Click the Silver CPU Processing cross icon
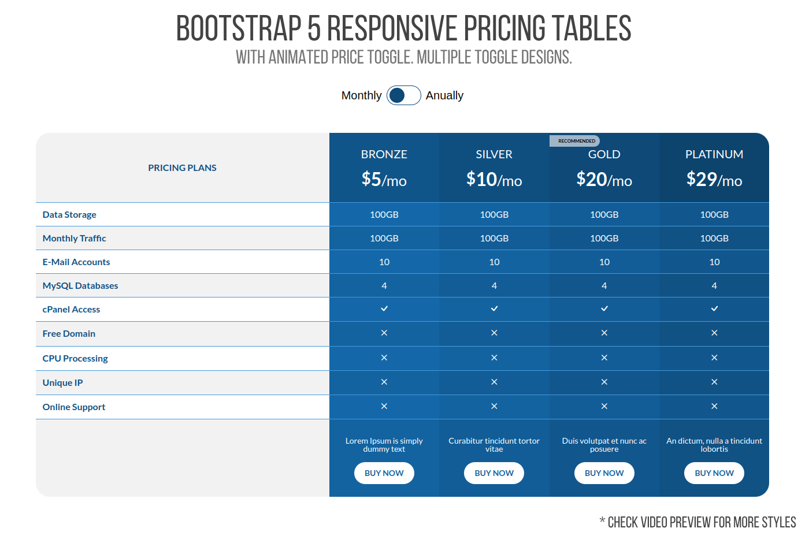Viewport: 809px width, 543px height. [494, 358]
